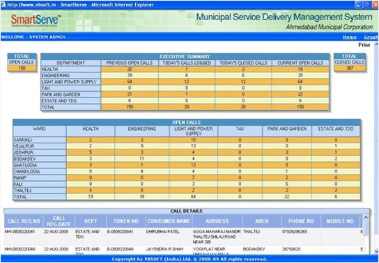Click the DEPT column header in Call Details
Image resolution: width=379 pixels, height=263 pixels.
[91, 221]
